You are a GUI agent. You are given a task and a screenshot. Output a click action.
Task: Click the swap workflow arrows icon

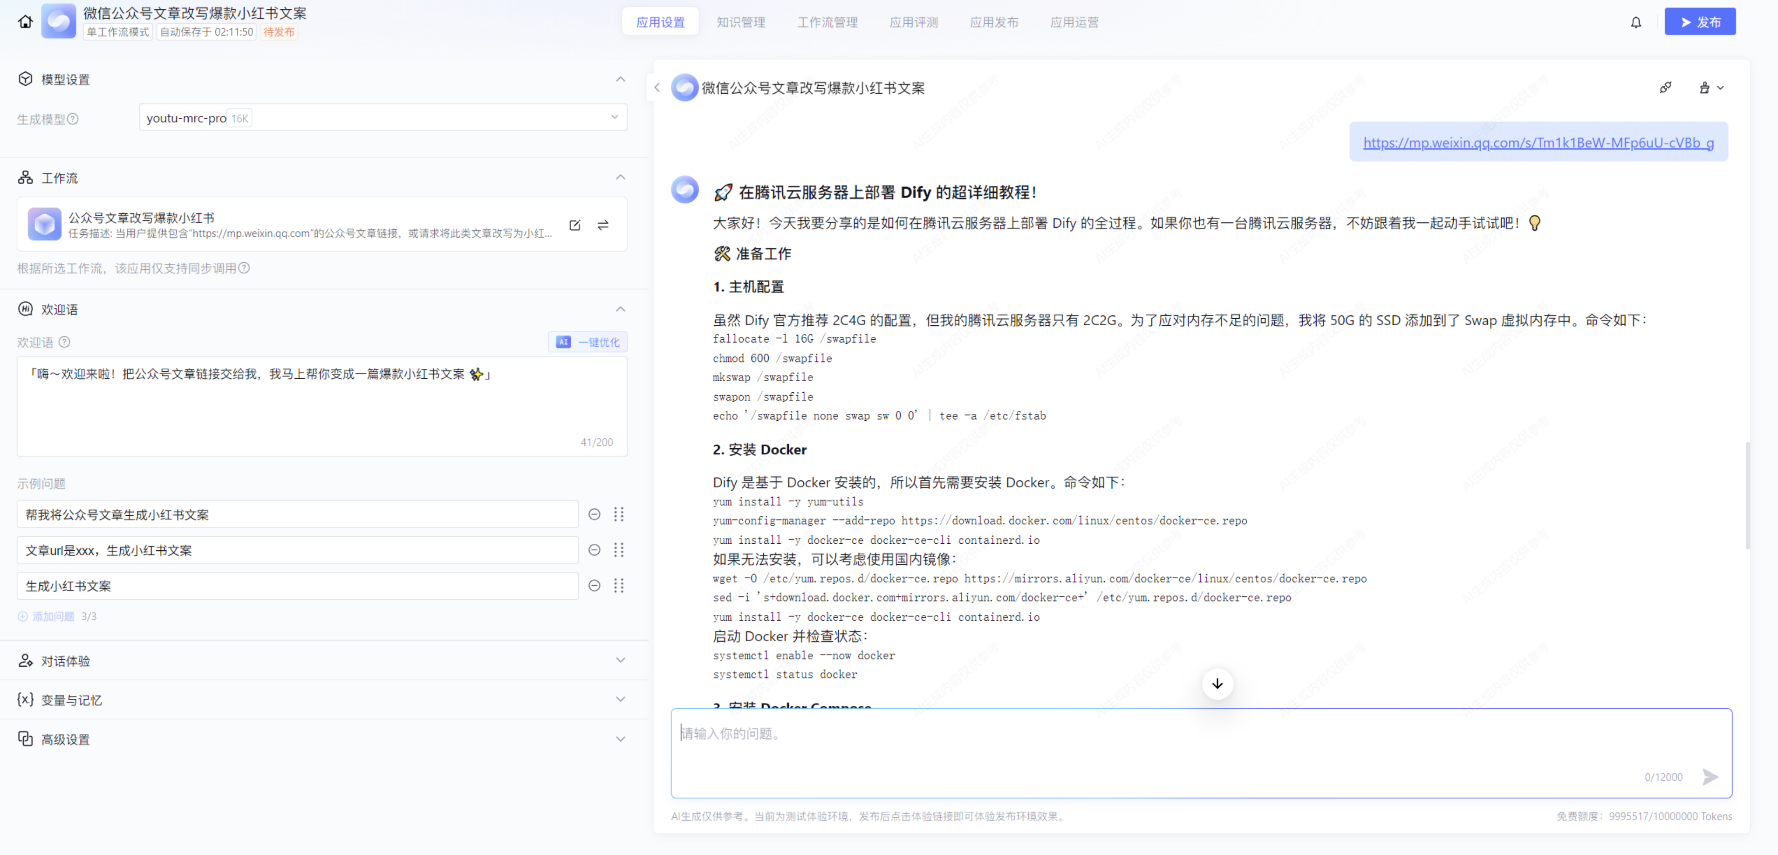click(602, 225)
